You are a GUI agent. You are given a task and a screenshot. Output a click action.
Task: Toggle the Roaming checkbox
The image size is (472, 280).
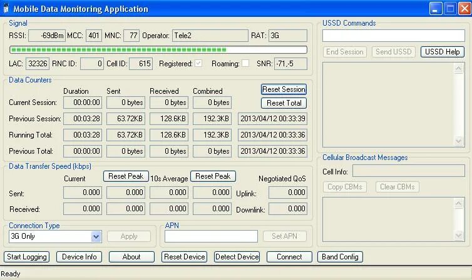(245, 63)
